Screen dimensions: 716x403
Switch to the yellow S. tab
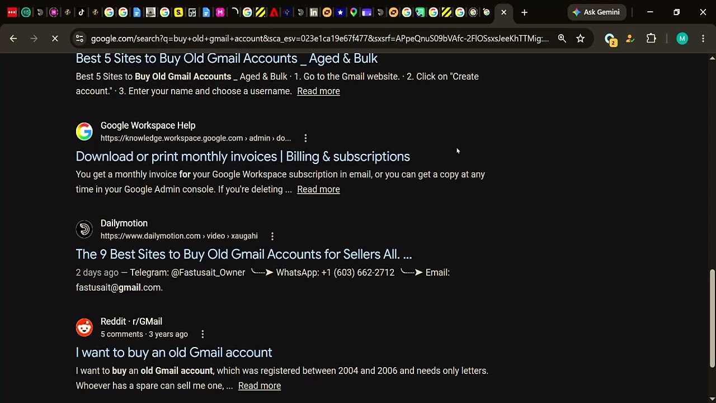(x=178, y=12)
